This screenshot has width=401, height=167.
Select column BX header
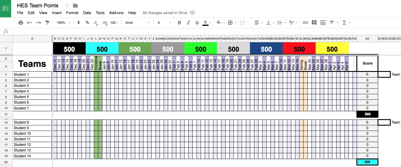[x=367, y=38]
